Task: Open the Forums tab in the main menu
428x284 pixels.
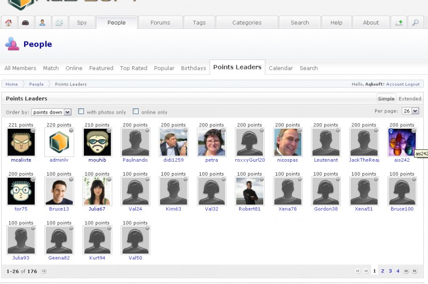Action: [160, 22]
